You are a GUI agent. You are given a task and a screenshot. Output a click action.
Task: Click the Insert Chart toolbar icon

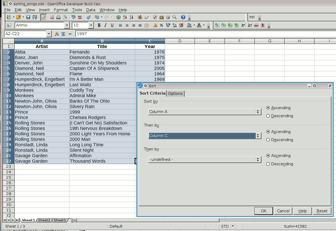tap(140, 17)
